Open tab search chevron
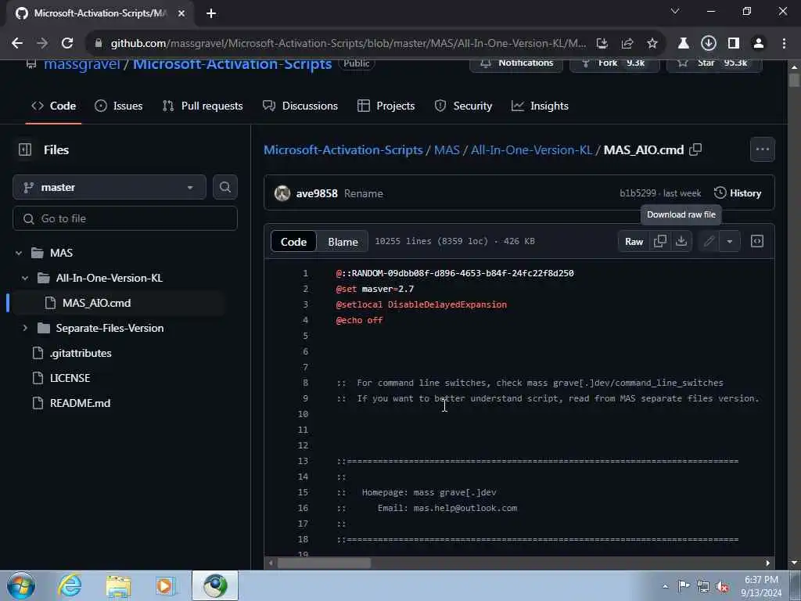Viewport: 801px width, 601px height. point(675,11)
